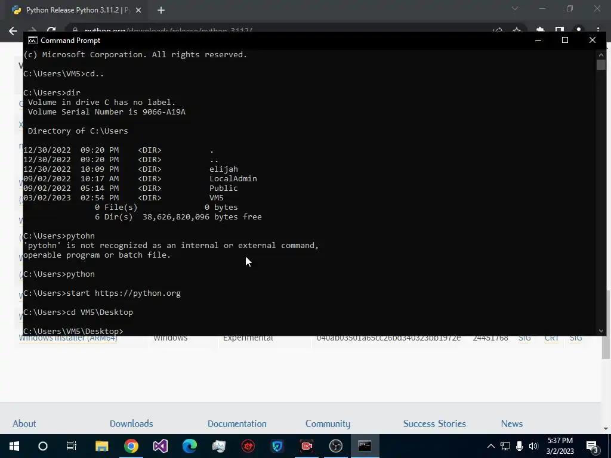The height and width of the screenshot is (458, 611).
Task: Switch to Google Chrome on taskbar
Action: point(131,446)
